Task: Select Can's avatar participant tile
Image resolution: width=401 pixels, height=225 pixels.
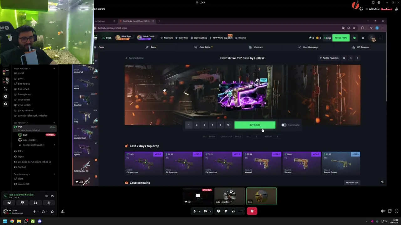Action: coord(262,196)
